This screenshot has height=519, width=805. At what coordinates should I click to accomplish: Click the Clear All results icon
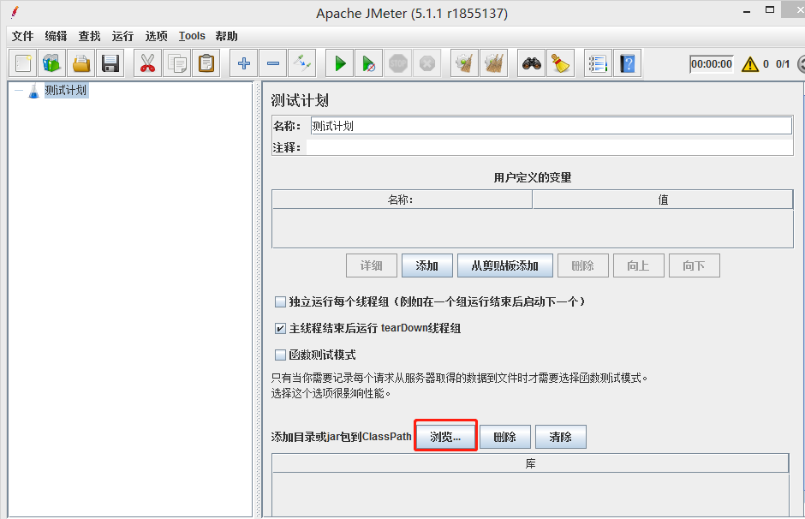click(494, 63)
